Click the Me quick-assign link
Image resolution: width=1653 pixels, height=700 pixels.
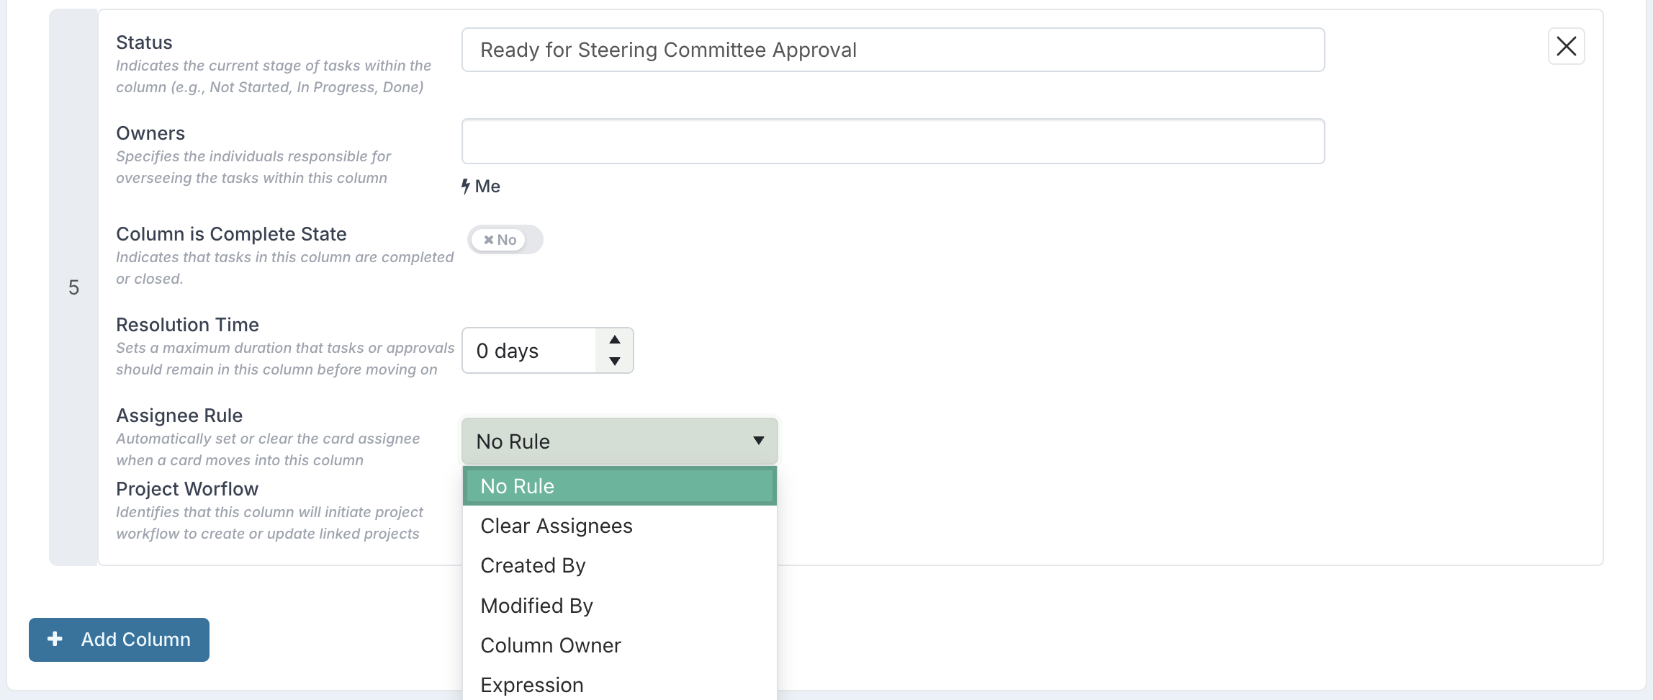point(487,187)
